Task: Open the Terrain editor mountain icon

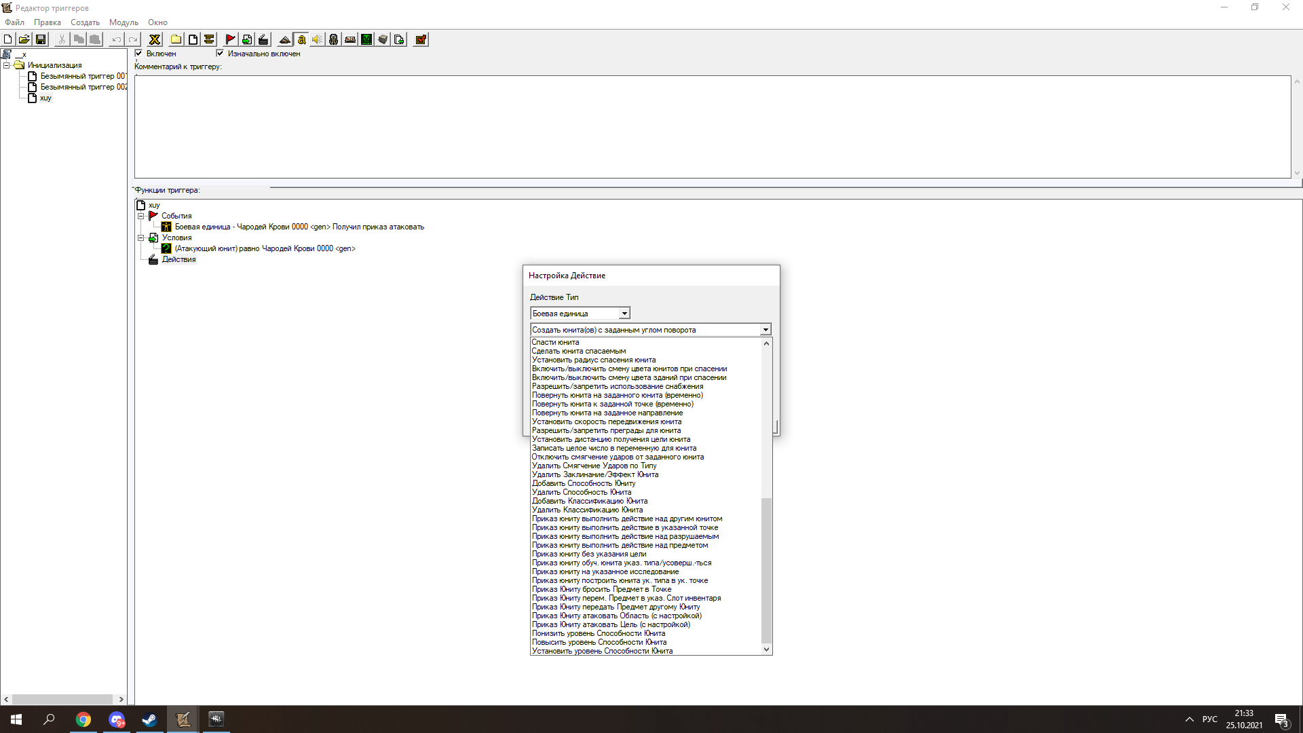Action: click(x=285, y=39)
